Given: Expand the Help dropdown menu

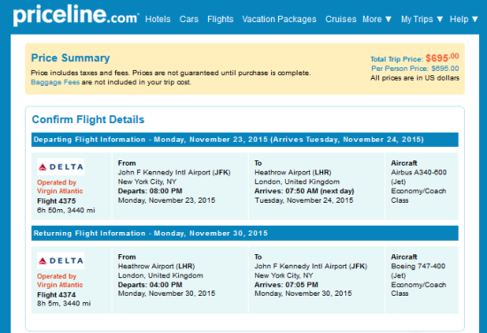Looking at the screenshot, I should point(464,19).
